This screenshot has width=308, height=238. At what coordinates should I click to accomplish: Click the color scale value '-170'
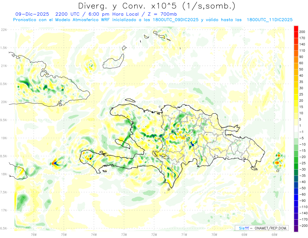303,220
